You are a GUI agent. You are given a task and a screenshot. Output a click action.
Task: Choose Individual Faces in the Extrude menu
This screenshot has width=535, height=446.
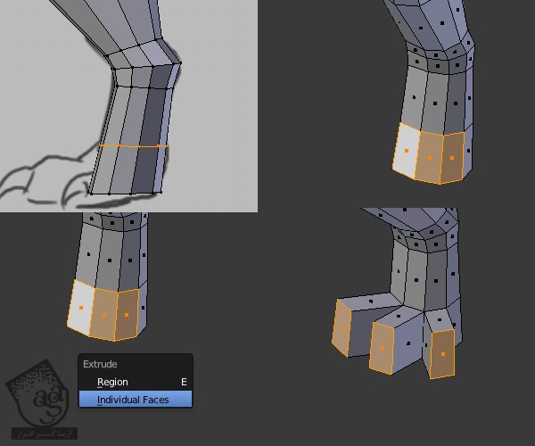pos(135,400)
